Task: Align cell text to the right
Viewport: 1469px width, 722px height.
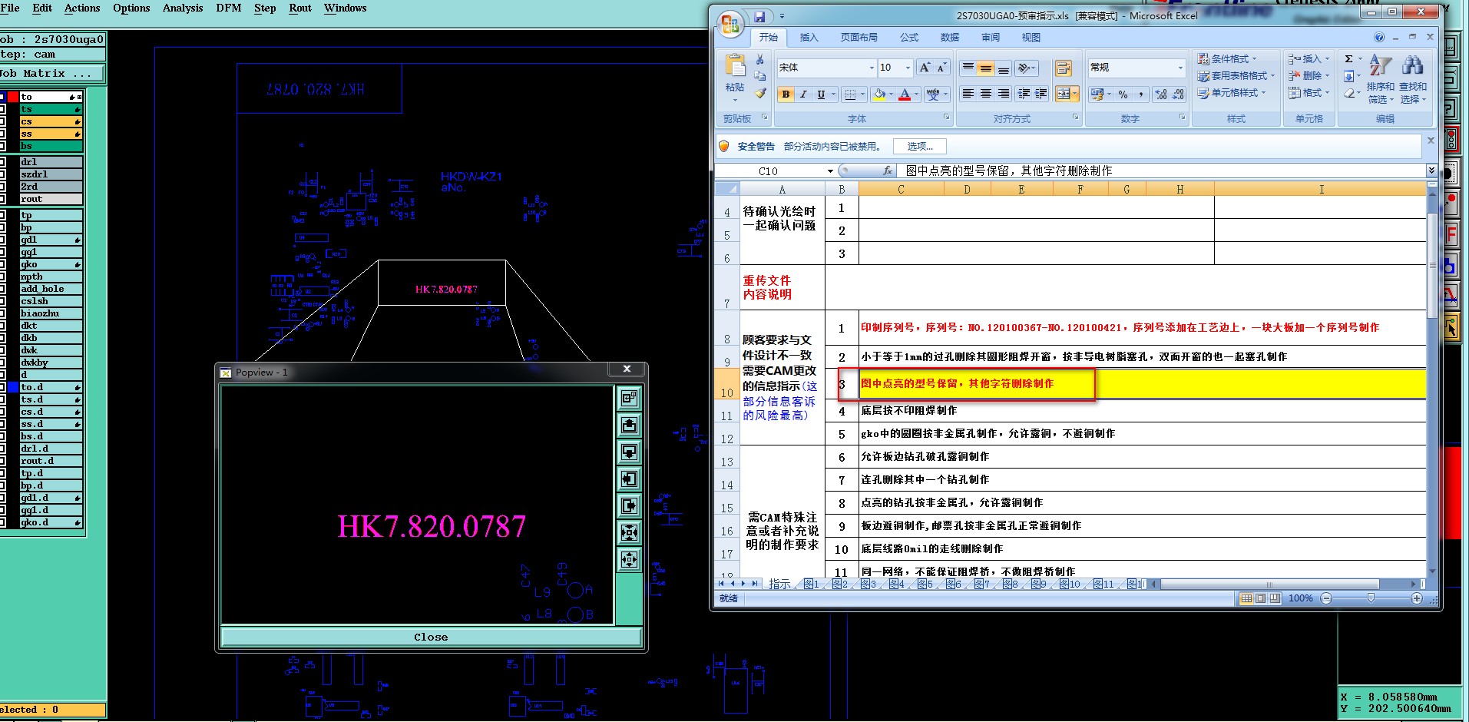Action: click(x=1003, y=94)
